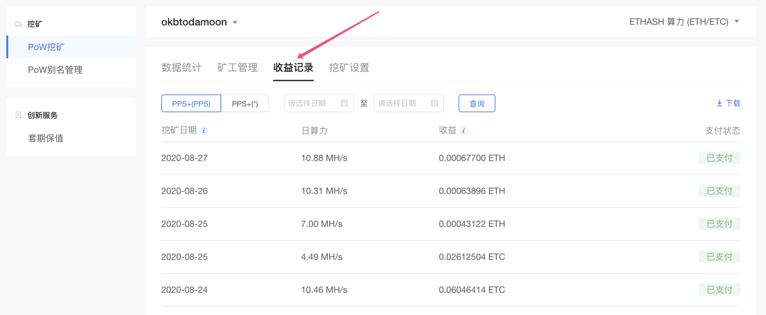766x315 pixels.
Task: Select PPS+(*) mode toggle
Action: pos(245,104)
